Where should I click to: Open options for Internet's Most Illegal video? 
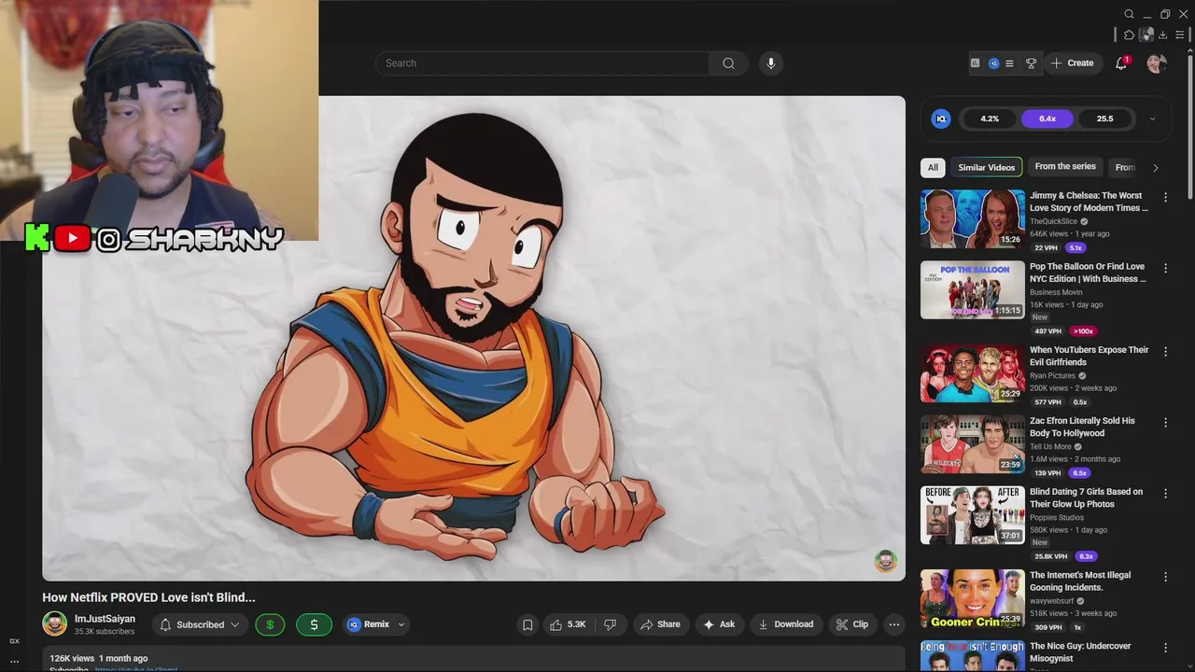tap(1165, 576)
